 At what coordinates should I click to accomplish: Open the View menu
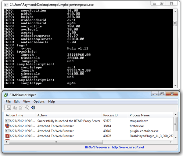(27, 102)
